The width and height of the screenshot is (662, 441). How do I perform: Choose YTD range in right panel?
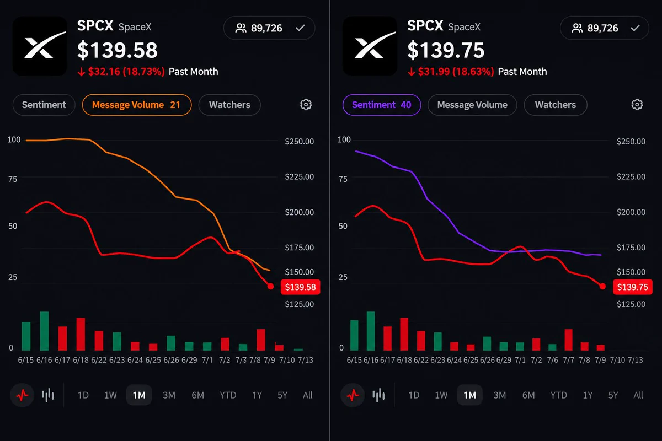558,395
